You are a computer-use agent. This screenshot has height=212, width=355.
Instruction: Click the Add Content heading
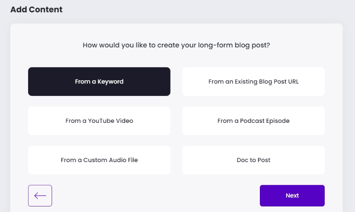pyautogui.click(x=36, y=9)
